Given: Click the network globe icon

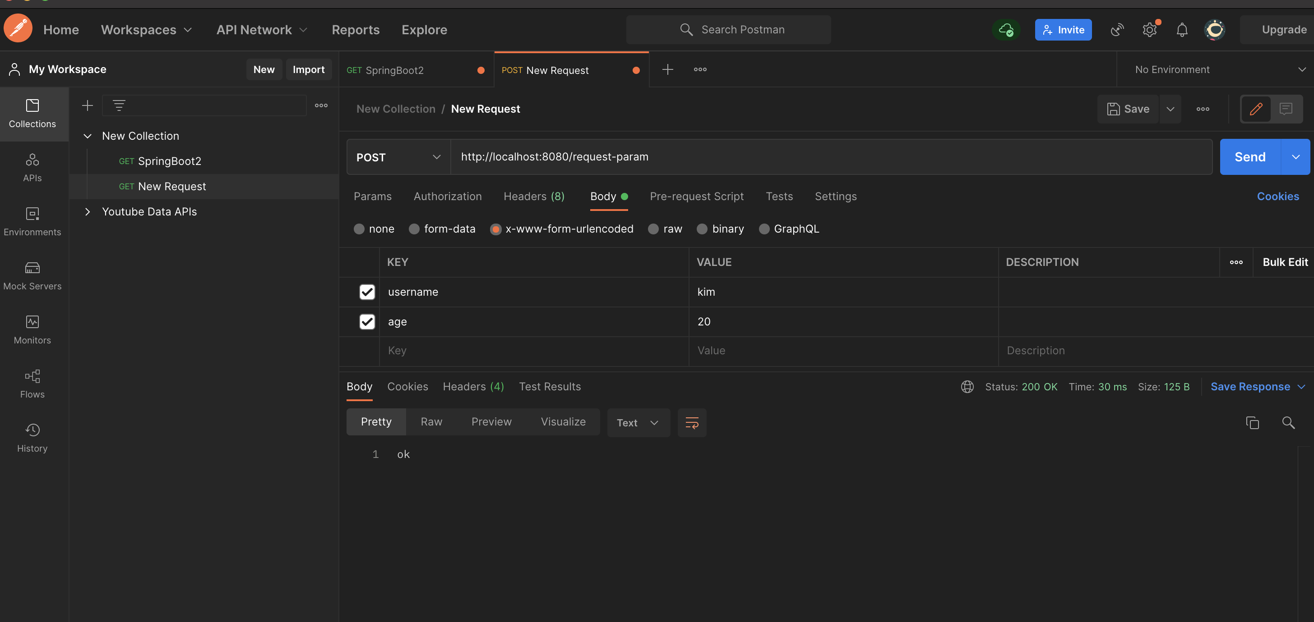Looking at the screenshot, I should point(967,387).
